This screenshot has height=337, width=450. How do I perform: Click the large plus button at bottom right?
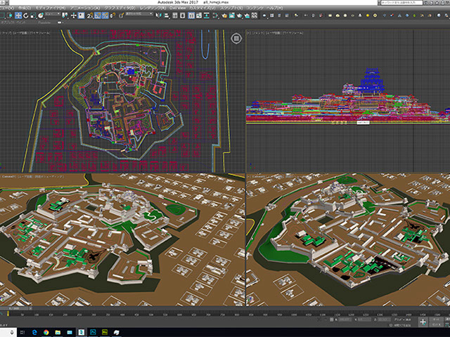coord(424,323)
